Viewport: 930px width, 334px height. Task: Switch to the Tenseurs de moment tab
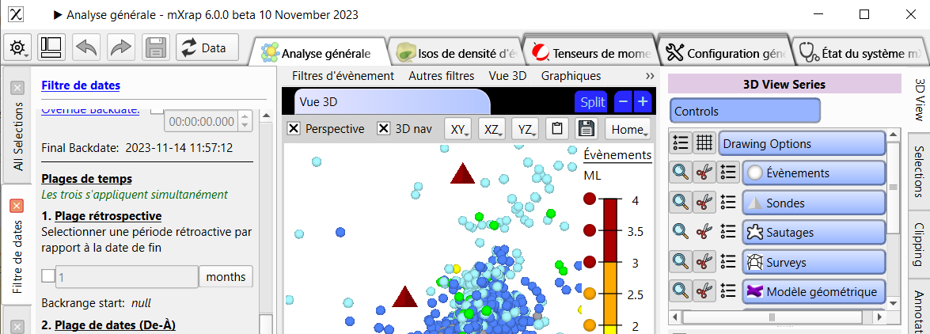coord(590,53)
